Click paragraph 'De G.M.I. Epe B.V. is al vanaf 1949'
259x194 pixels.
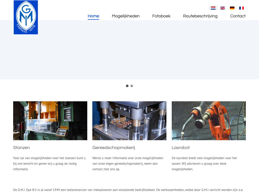(x=128, y=190)
